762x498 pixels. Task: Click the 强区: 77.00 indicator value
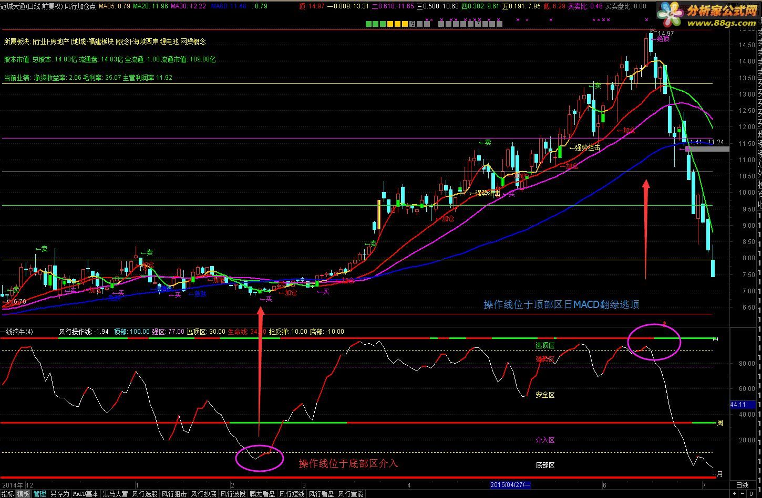(x=168, y=332)
